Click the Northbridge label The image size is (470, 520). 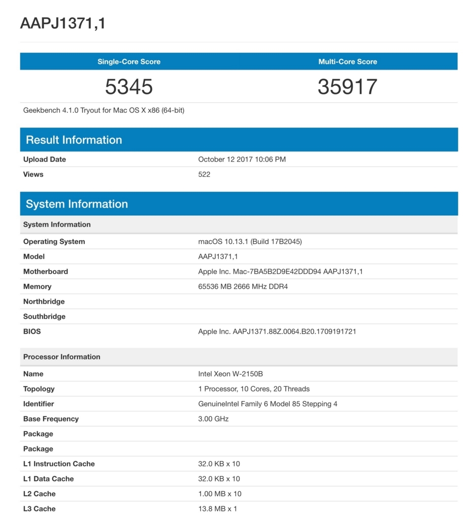pyautogui.click(x=44, y=302)
